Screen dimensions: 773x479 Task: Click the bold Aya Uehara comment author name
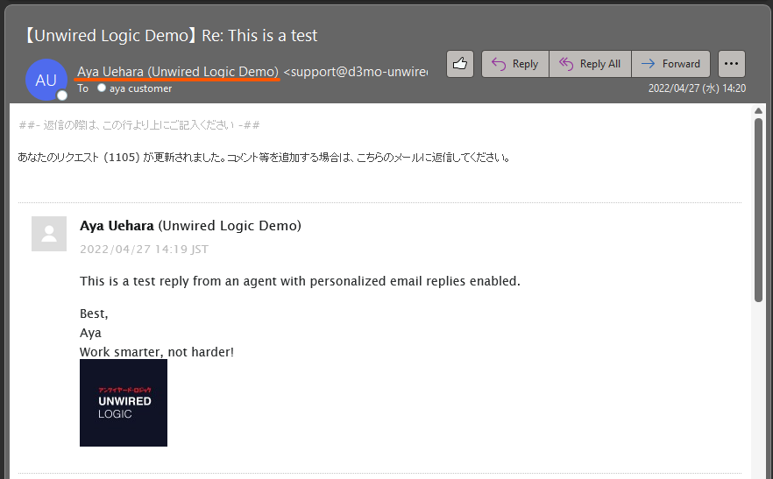tap(117, 226)
